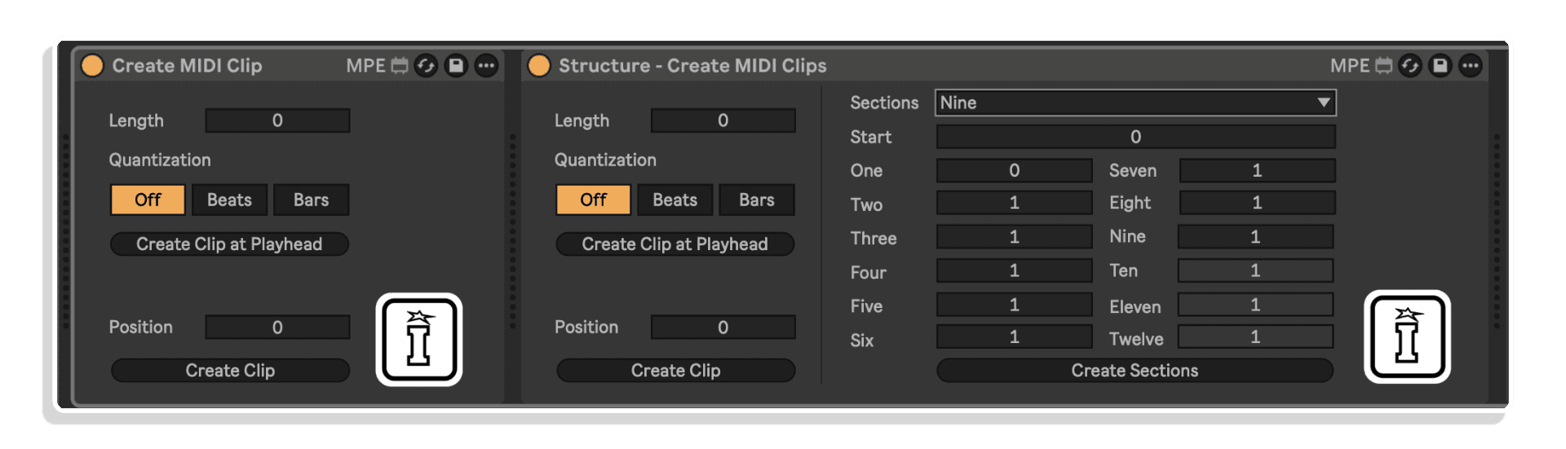
Task: Click Create Clip at Playhead in Structure device
Action: pyautogui.click(x=675, y=244)
